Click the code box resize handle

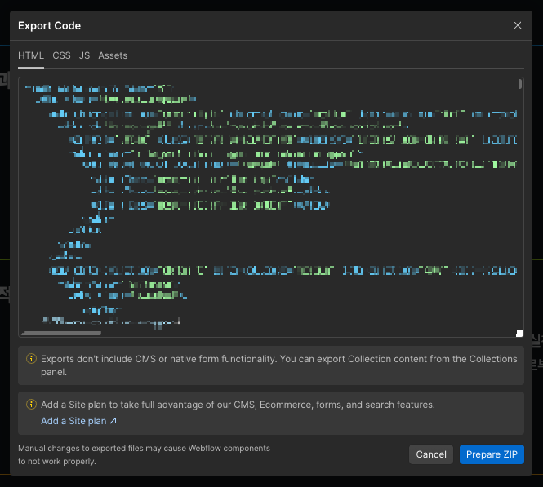pyautogui.click(x=519, y=333)
